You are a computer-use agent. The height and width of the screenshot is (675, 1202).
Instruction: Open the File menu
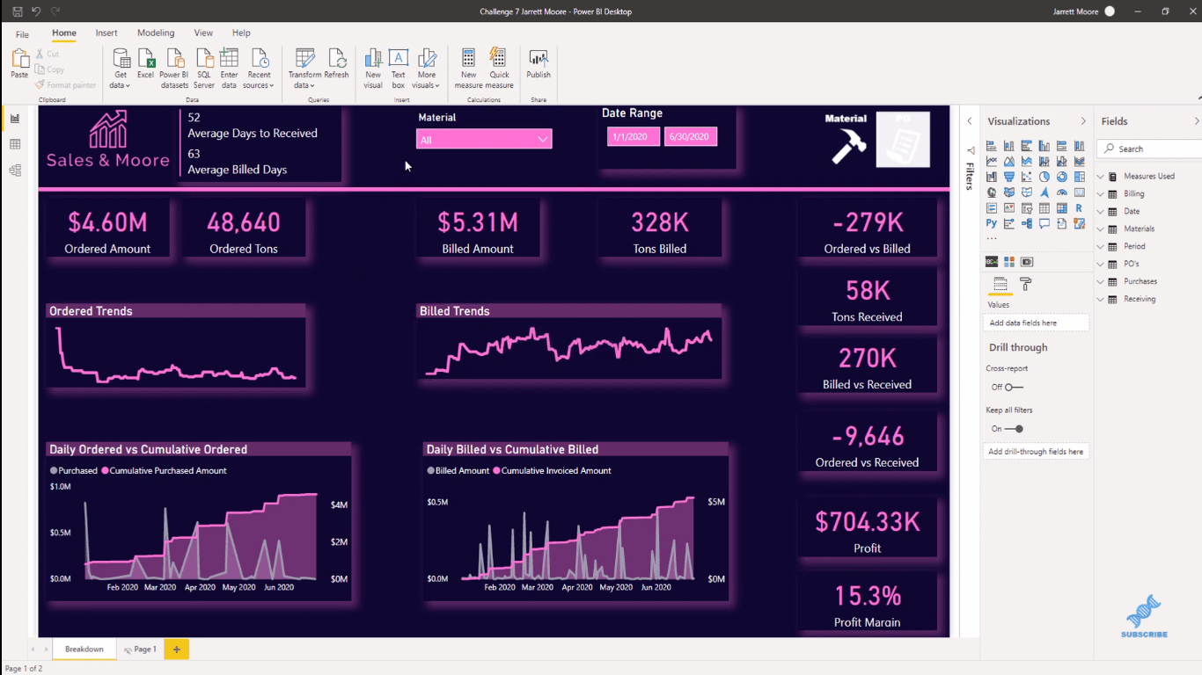(22, 34)
